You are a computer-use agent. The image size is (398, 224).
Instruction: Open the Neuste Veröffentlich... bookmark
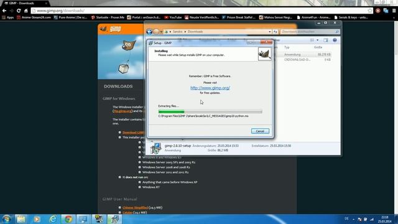pyautogui.click(x=201, y=17)
